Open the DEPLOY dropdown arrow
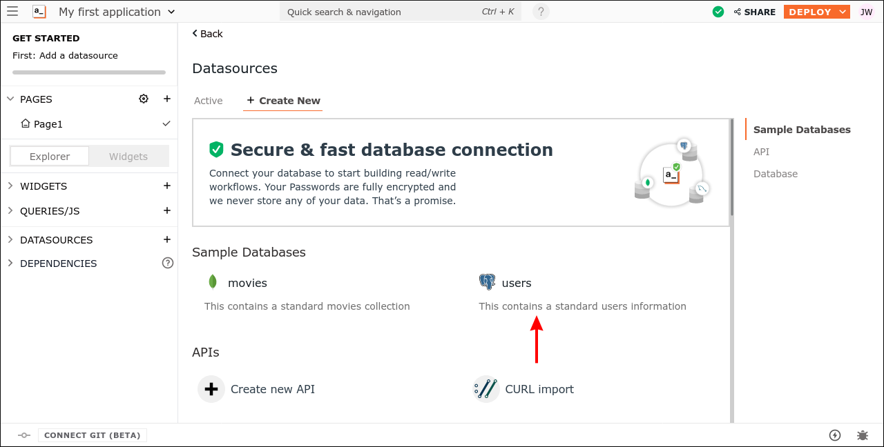Viewport: 884px width, 447px height. click(x=842, y=12)
